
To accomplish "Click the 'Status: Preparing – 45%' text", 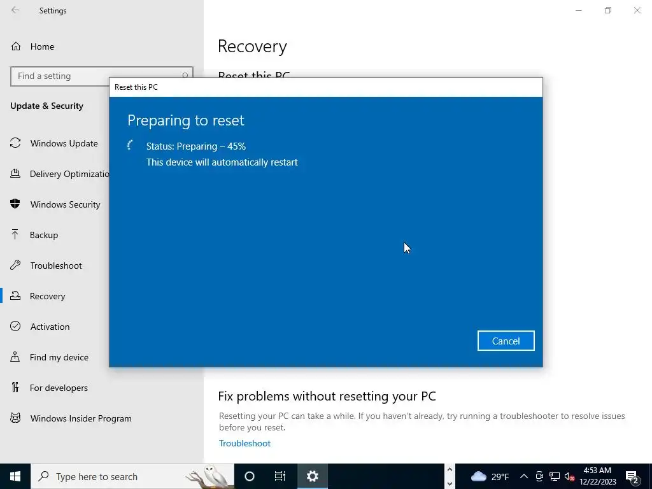I will tap(196, 146).
